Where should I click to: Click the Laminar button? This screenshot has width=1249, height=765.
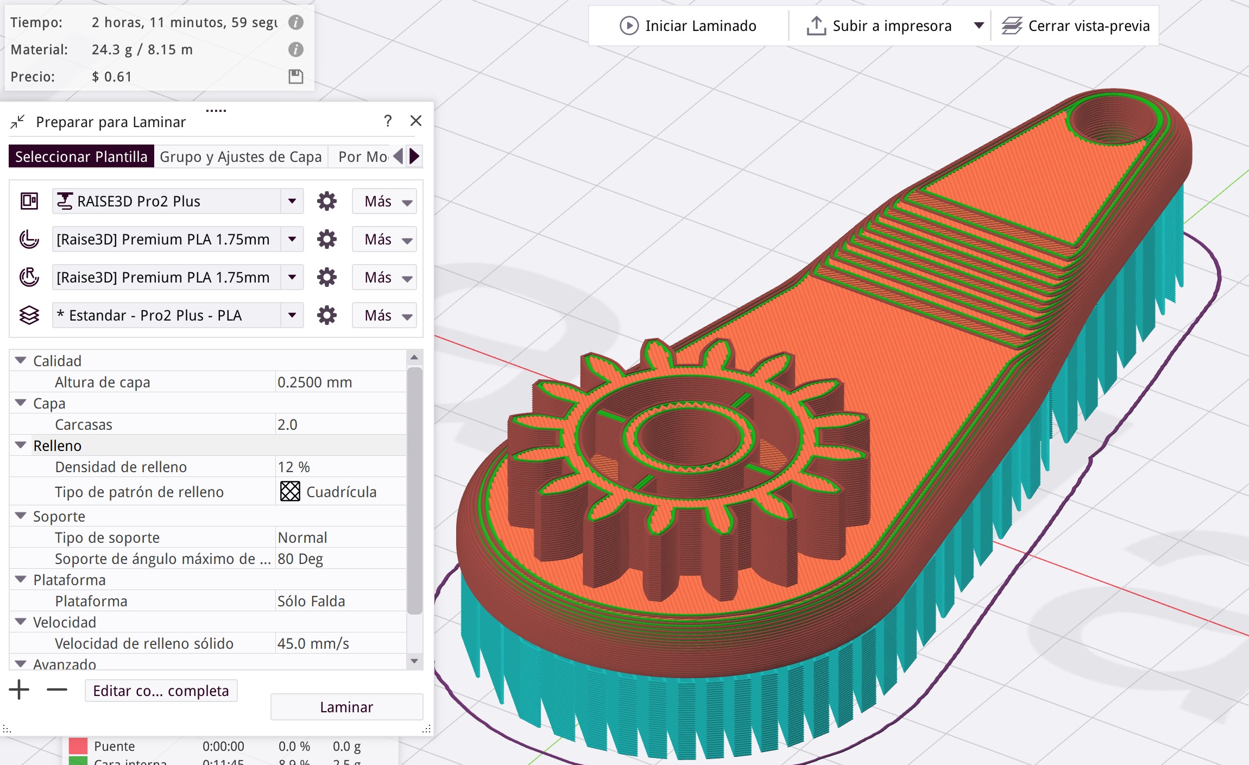coord(346,707)
